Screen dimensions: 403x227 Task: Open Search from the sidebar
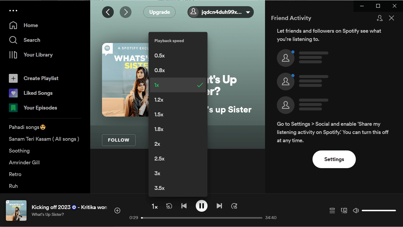pyautogui.click(x=25, y=40)
